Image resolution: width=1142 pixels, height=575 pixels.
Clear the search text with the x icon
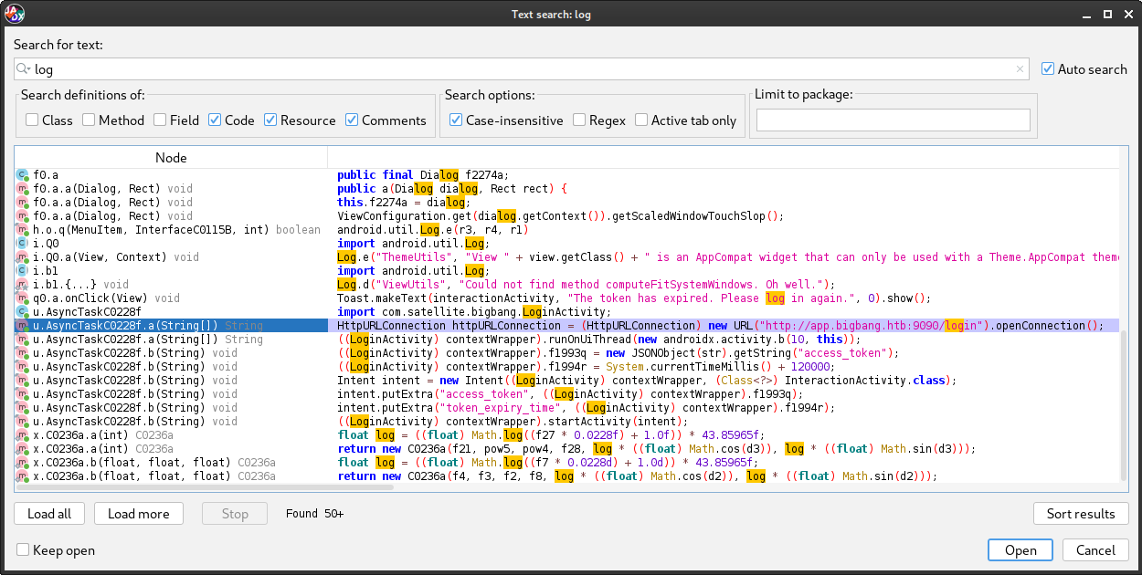1020,69
